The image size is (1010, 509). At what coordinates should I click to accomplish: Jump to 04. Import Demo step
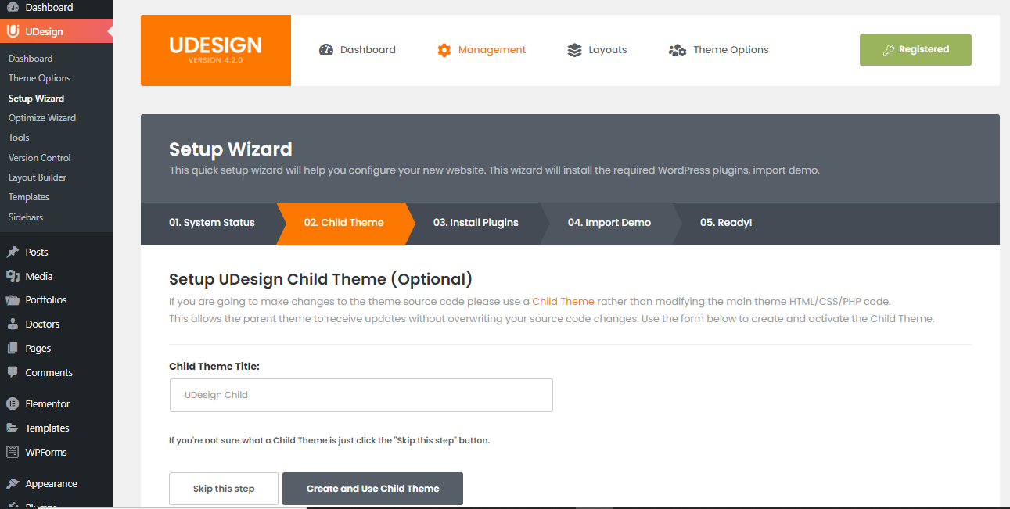[609, 223]
